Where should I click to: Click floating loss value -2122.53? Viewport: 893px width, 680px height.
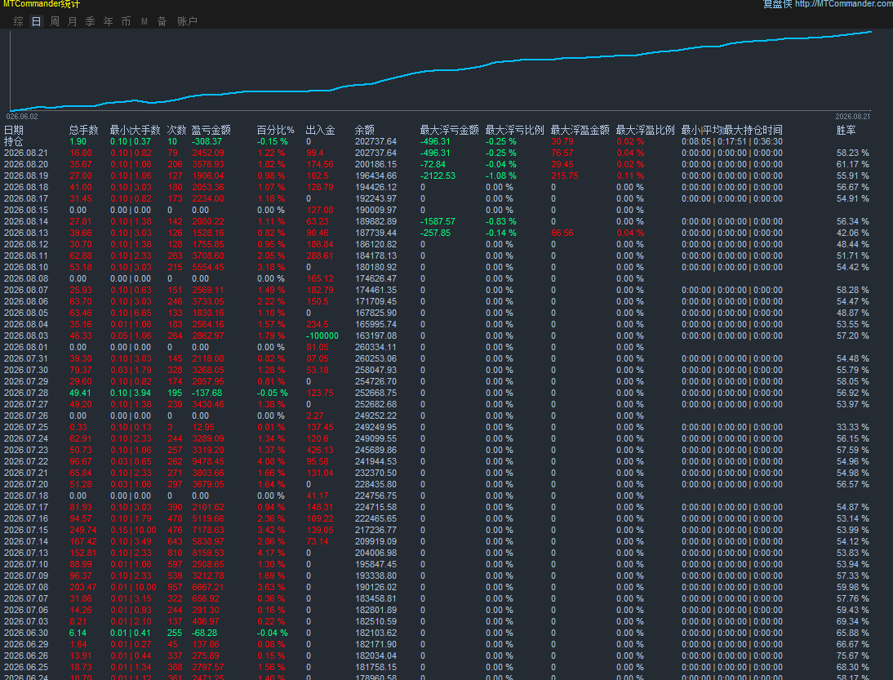(x=438, y=176)
